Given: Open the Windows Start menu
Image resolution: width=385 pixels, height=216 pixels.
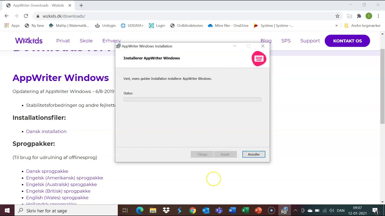Looking at the screenshot, I should (x=7, y=211).
